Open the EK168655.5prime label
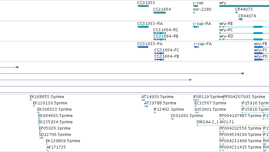 pyautogui.click(x=47, y=97)
